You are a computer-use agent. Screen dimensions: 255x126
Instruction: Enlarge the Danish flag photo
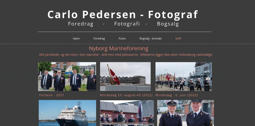click(125, 77)
